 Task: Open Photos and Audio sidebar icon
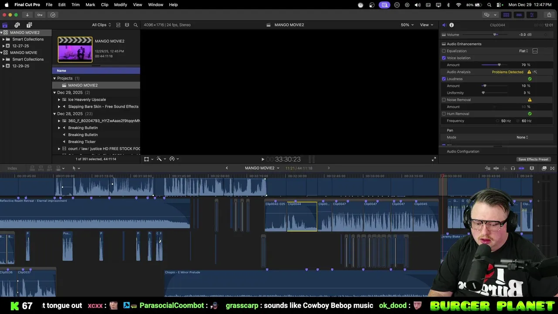click(x=17, y=25)
